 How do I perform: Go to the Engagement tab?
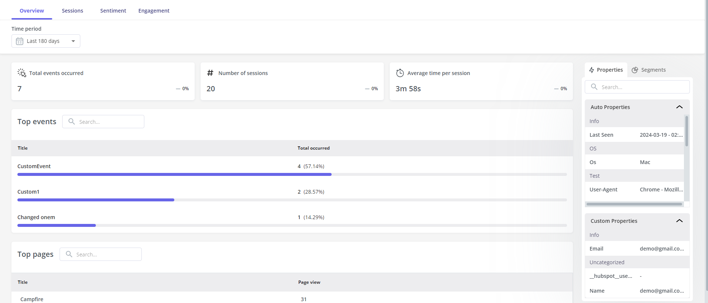tap(154, 11)
